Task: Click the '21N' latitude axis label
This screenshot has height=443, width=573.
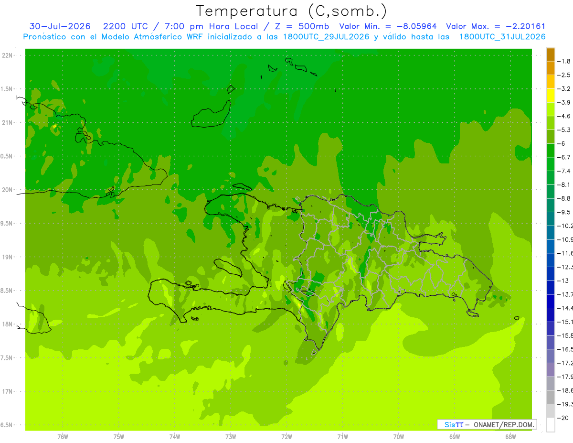Action: click(x=8, y=122)
